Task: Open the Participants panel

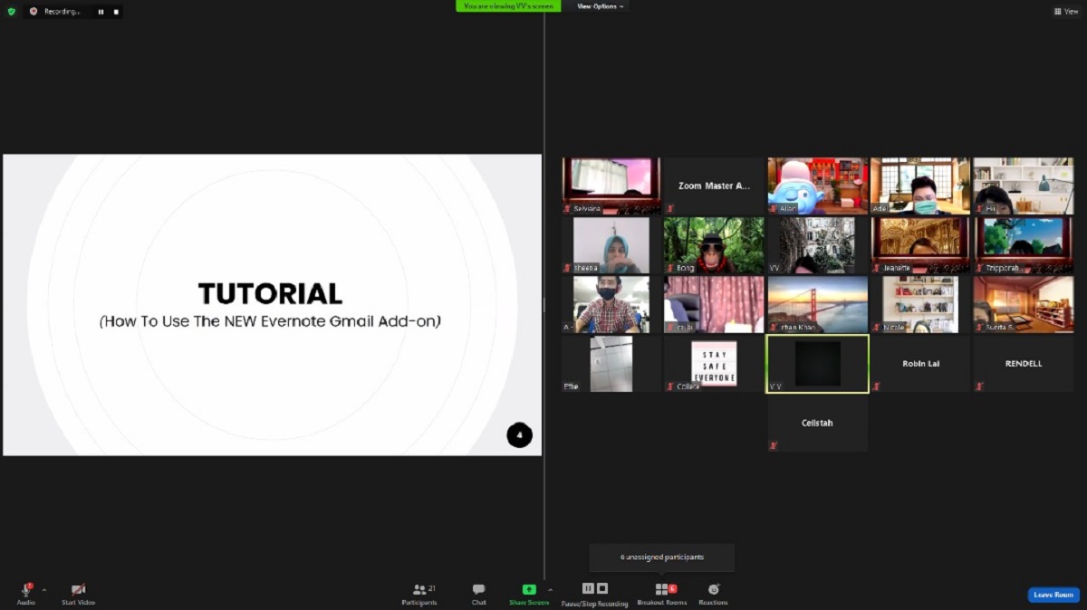Action: (419, 594)
